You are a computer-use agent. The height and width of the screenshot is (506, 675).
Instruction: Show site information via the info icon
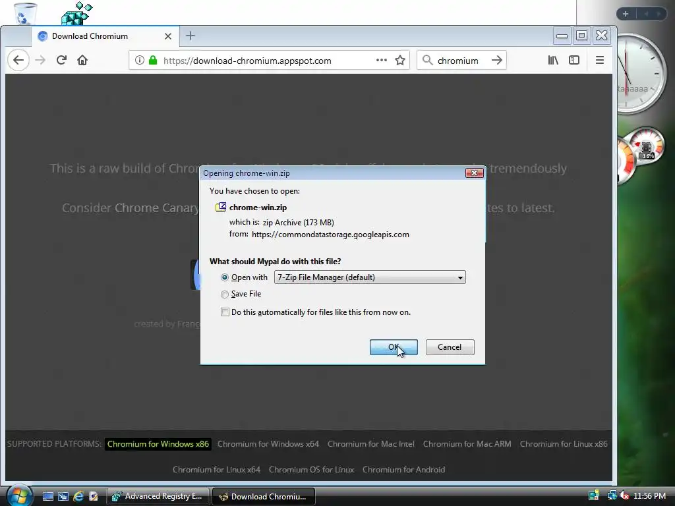pos(140,60)
